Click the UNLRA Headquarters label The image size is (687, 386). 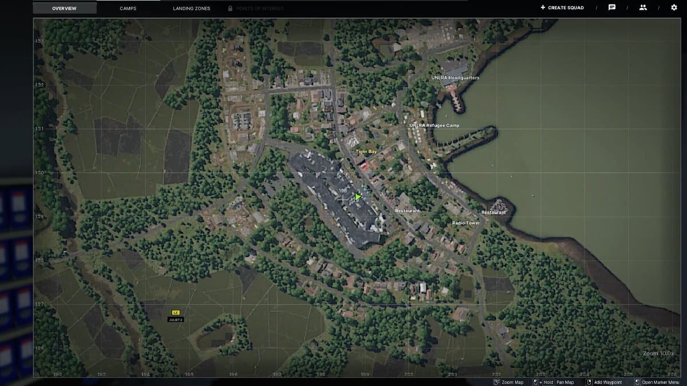click(x=455, y=77)
